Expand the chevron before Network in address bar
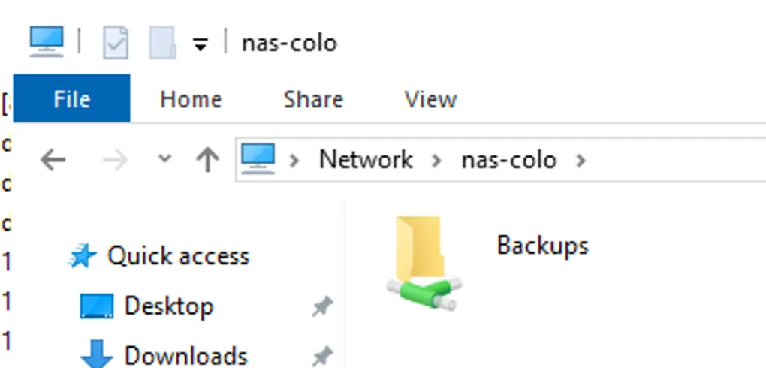The height and width of the screenshot is (368, 766). coord(294,160)
